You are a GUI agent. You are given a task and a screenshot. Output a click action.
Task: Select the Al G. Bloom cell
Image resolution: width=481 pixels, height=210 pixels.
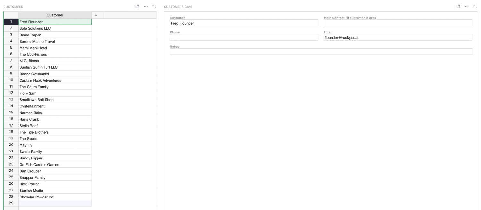point(55,61)
